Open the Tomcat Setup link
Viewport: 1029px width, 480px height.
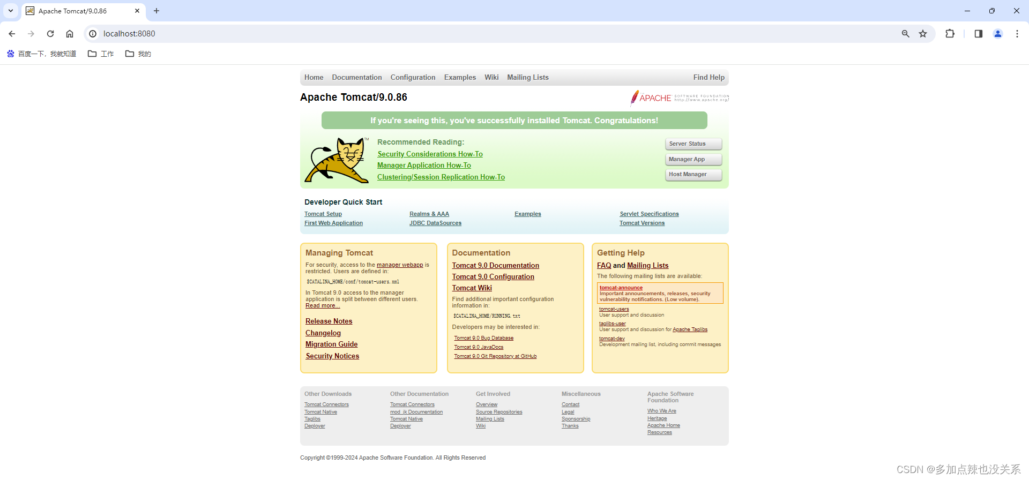[x=323, y=214]
